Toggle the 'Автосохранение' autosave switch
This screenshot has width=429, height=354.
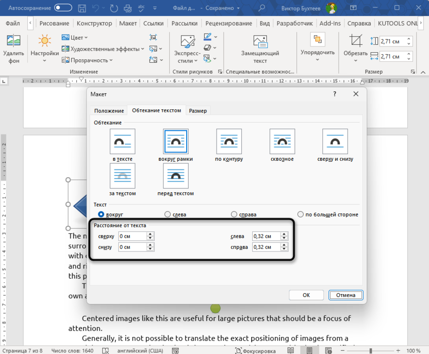(x=63, y=8)
